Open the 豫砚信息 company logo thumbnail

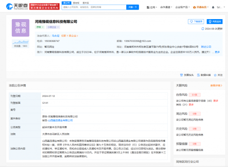click(21, 28)
